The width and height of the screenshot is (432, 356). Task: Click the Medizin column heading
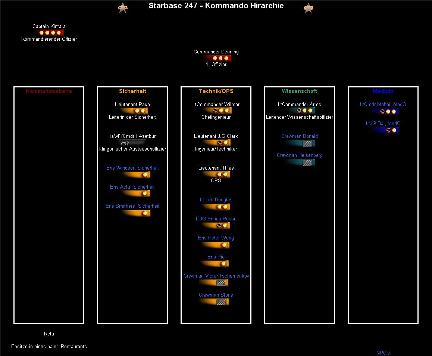point(383,91)
